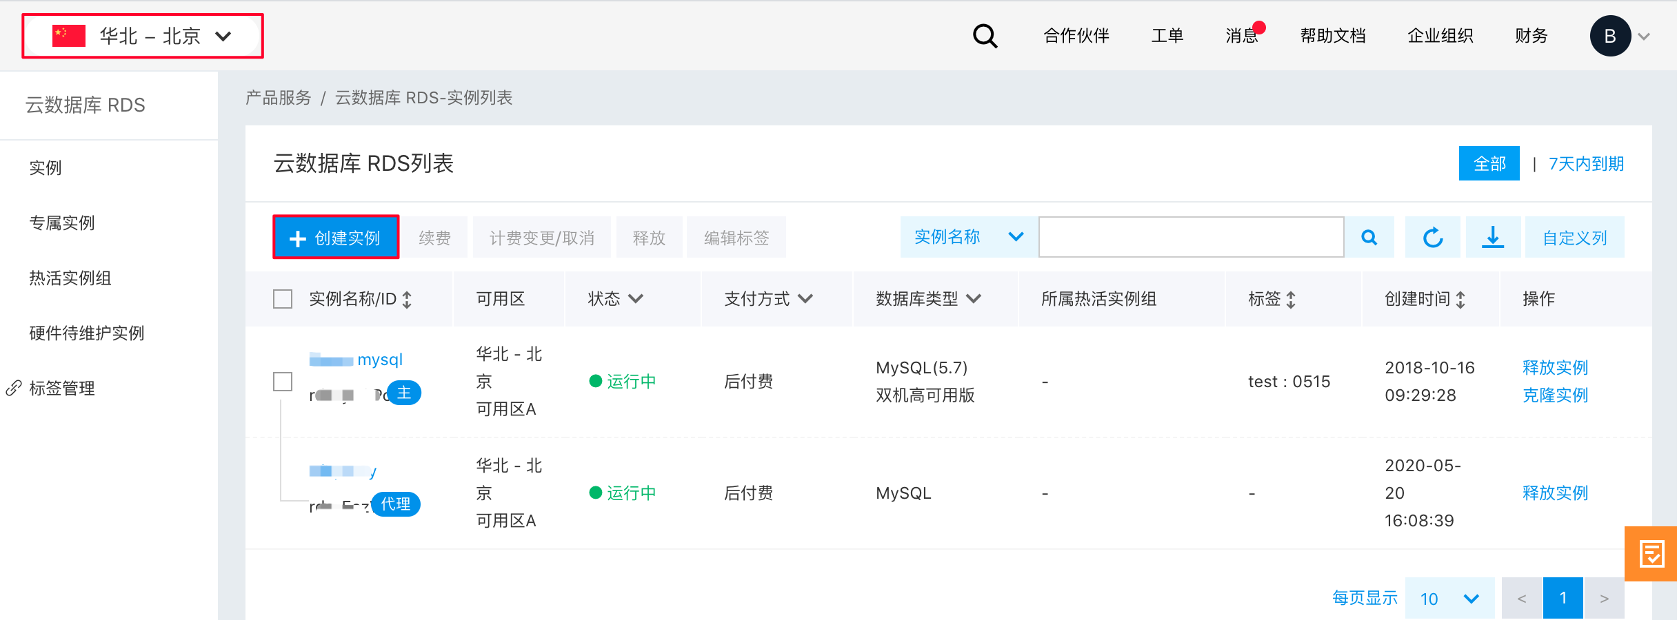Switch to the 7天内到期 filter
Screen dimensions: 1677x620
[1586, 164]
